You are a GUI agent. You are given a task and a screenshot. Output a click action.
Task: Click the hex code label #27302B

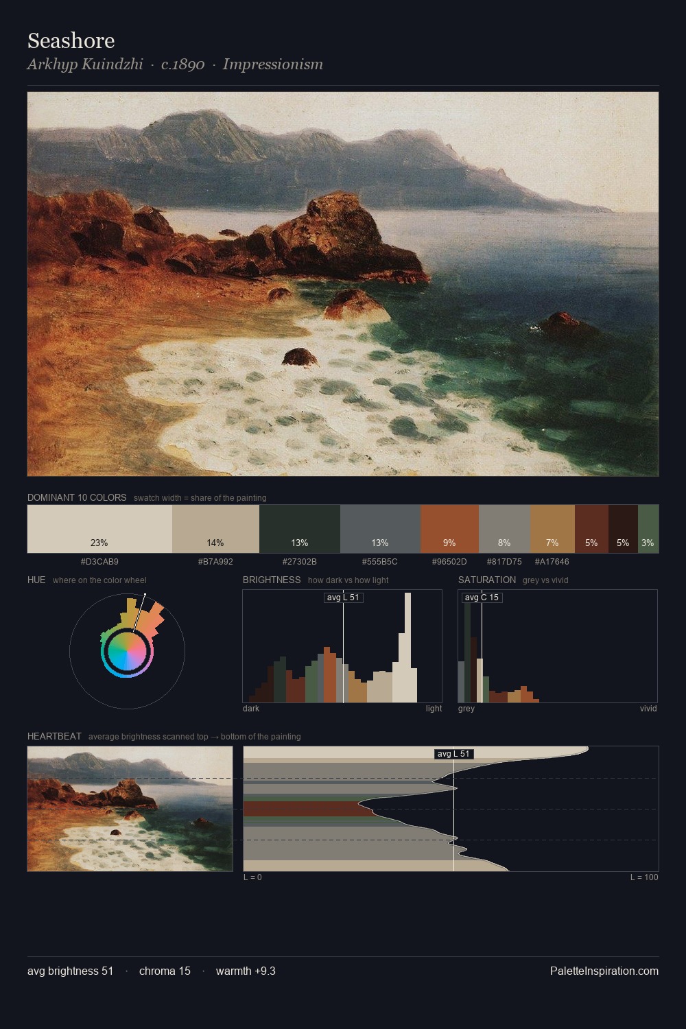300,562
